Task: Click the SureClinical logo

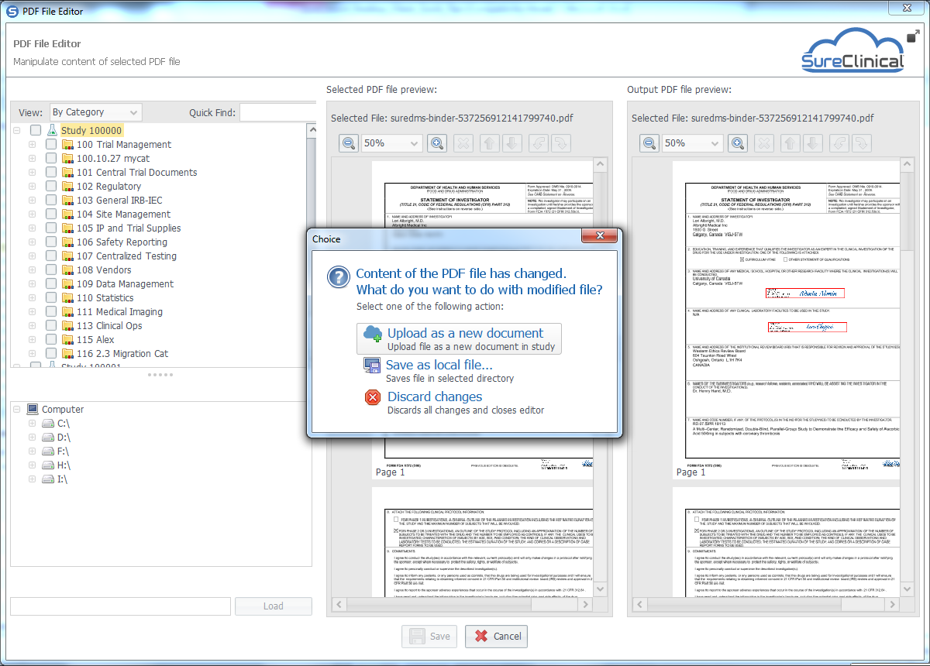Action: click(852, 50)
